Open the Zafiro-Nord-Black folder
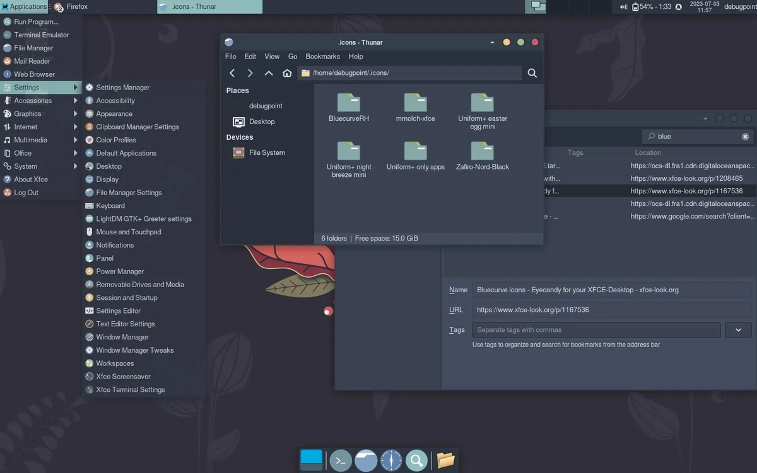This screenshot has height=473, width=757. click(483, 156)
